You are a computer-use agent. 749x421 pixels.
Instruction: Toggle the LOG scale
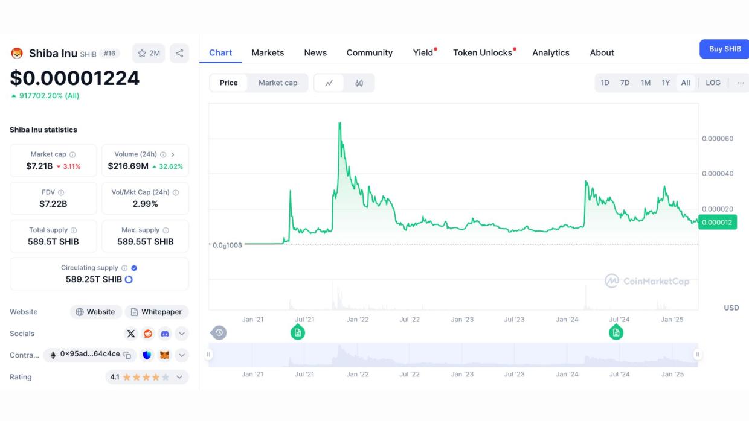(x=713, y=83)
